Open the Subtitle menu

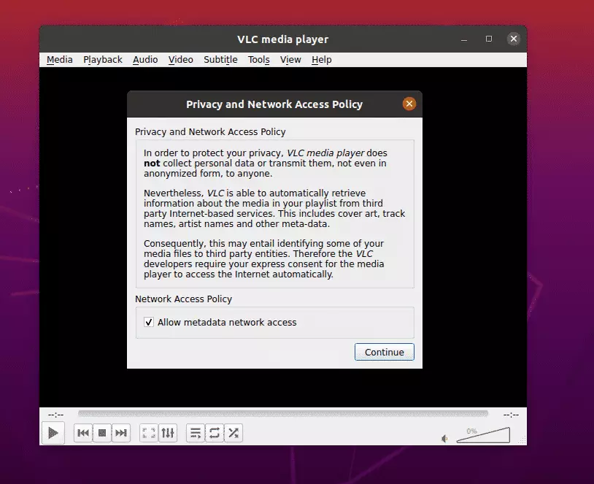tap(220, 60)
